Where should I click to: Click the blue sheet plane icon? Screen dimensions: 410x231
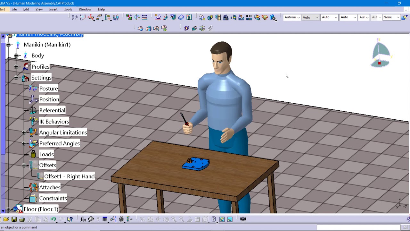181,17
